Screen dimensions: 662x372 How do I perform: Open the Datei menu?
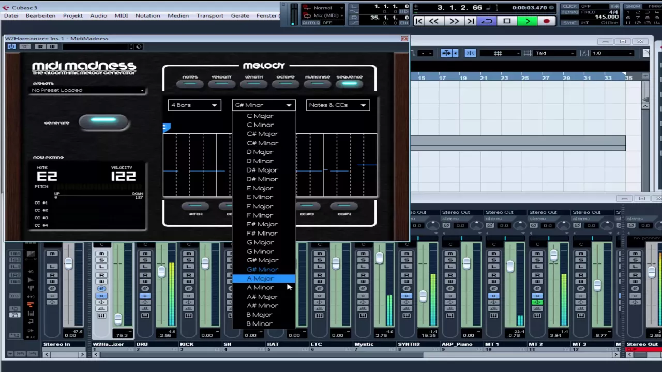coord(11,16)
